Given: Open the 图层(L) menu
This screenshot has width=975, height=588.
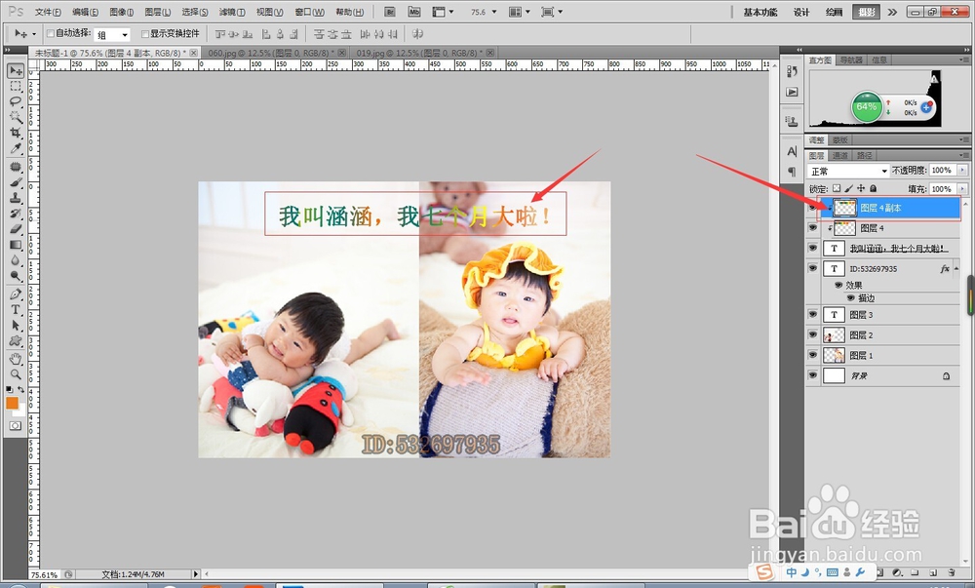Looking at the screenshot, I should (157, 12).
